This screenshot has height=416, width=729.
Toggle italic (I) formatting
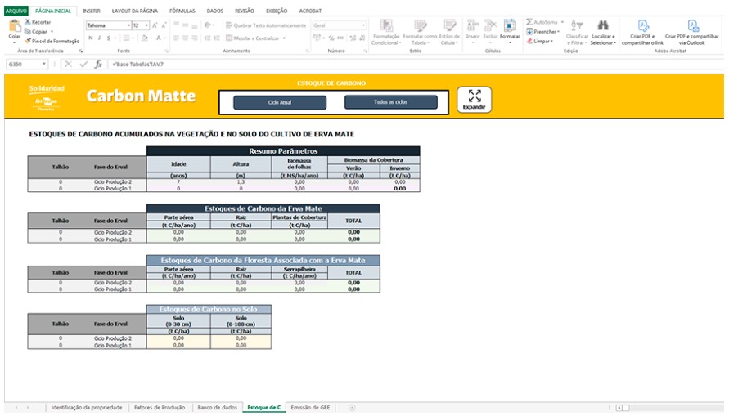100,38
